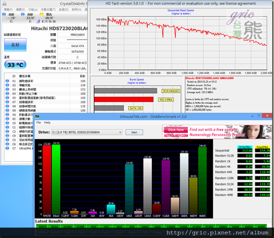274x238 pixels.
Task: Open Help menu in DiskBenchmark
Action: tap(47, 123)
